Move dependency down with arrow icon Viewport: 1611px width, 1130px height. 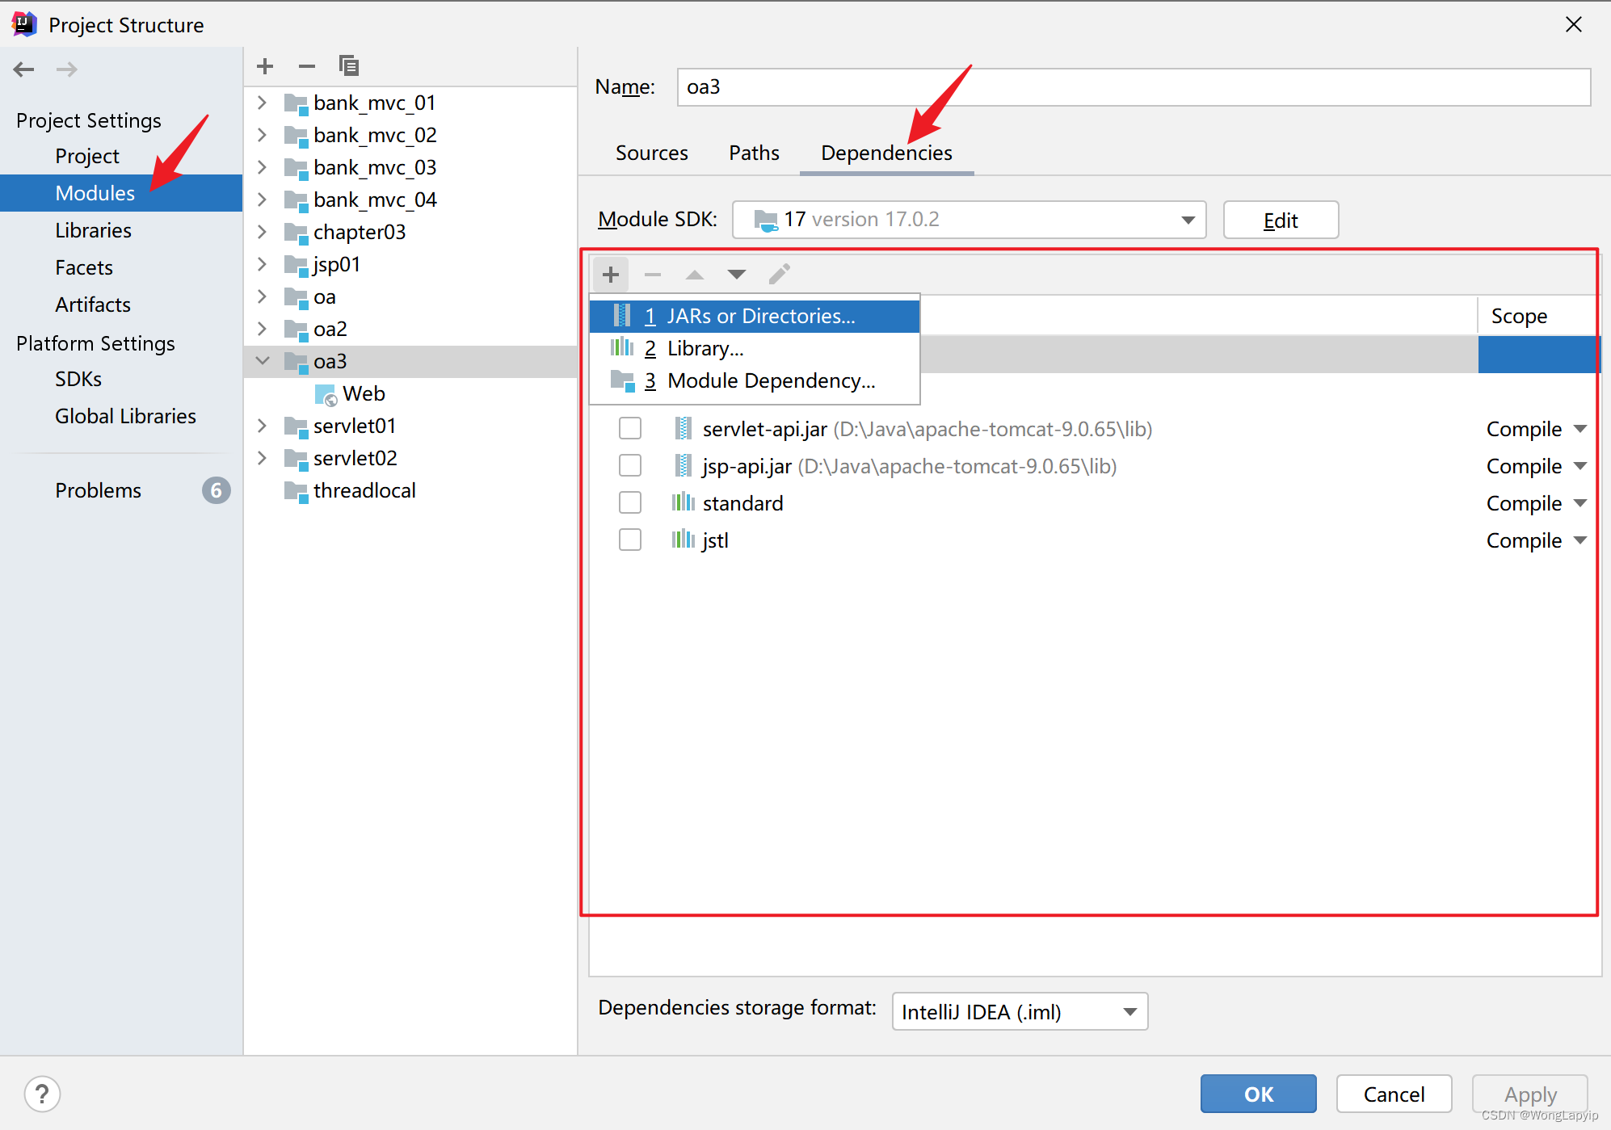click(x=736, y=275)
